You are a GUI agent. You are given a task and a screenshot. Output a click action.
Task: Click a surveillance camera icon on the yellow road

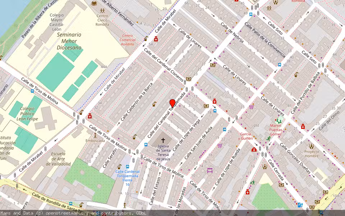326,192
